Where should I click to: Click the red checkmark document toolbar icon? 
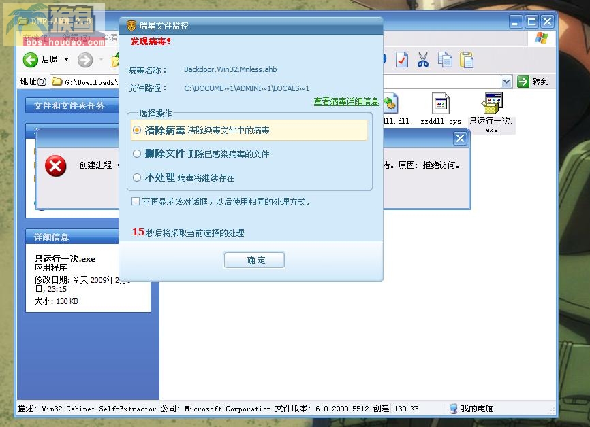[x=401, y=60]
